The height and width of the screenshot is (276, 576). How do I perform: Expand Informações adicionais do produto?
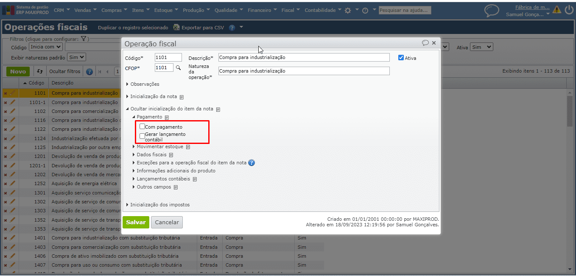[174, 171]
